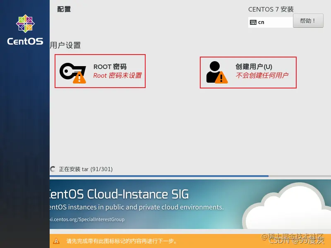Select the ROOT 密码 label
The image size is (331, 248).
tap(110, 67)
